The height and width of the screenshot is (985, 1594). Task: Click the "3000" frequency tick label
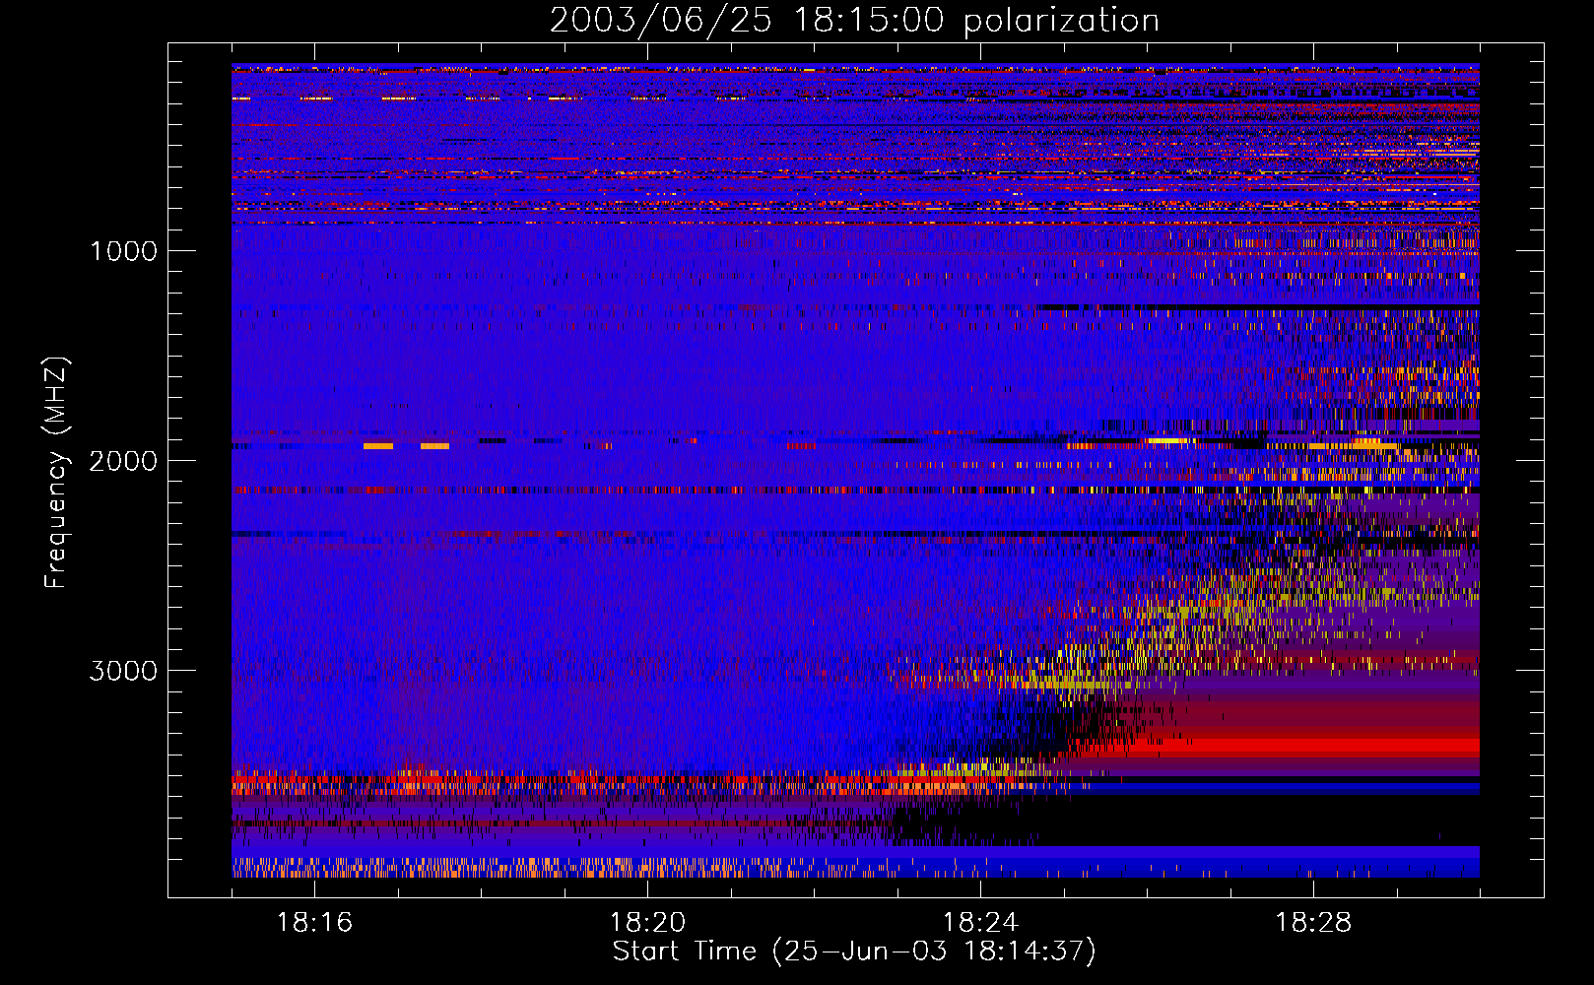pos(123,671)
